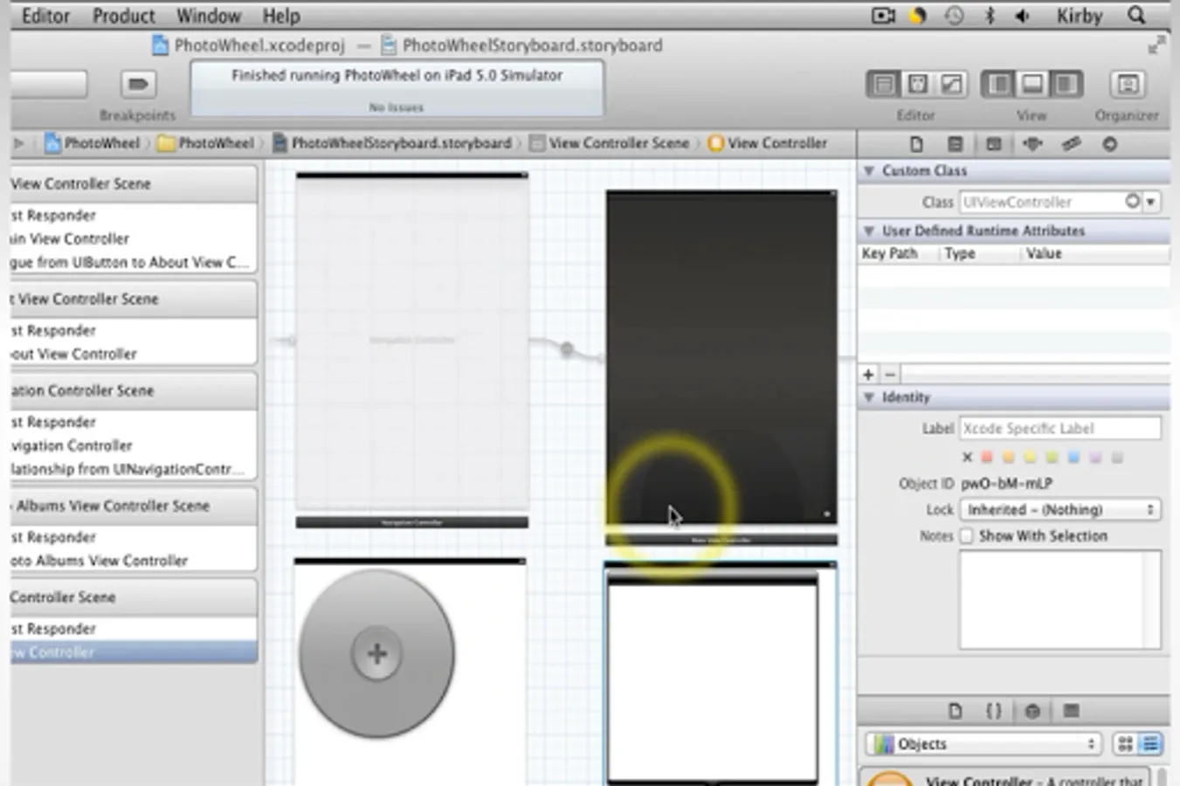Open the Lock dropdown showing Inherited – (Nothing)
1180x786 pixels.
coord(1059,509)
